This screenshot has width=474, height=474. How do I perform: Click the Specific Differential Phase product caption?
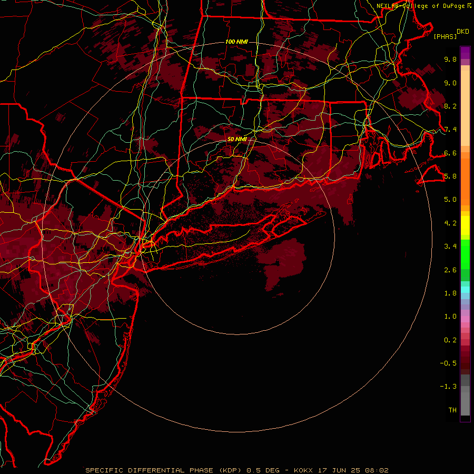[x=236, y=470]
